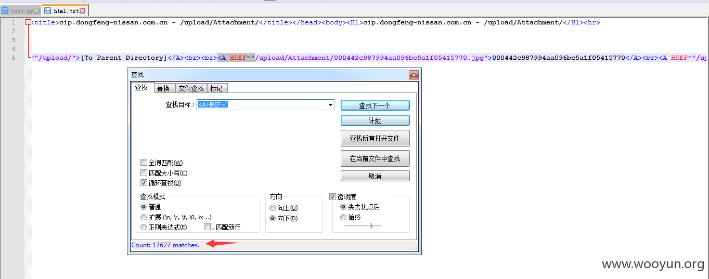
Task: Select the 扩展 search mode radio
Action: coord(144,217)
